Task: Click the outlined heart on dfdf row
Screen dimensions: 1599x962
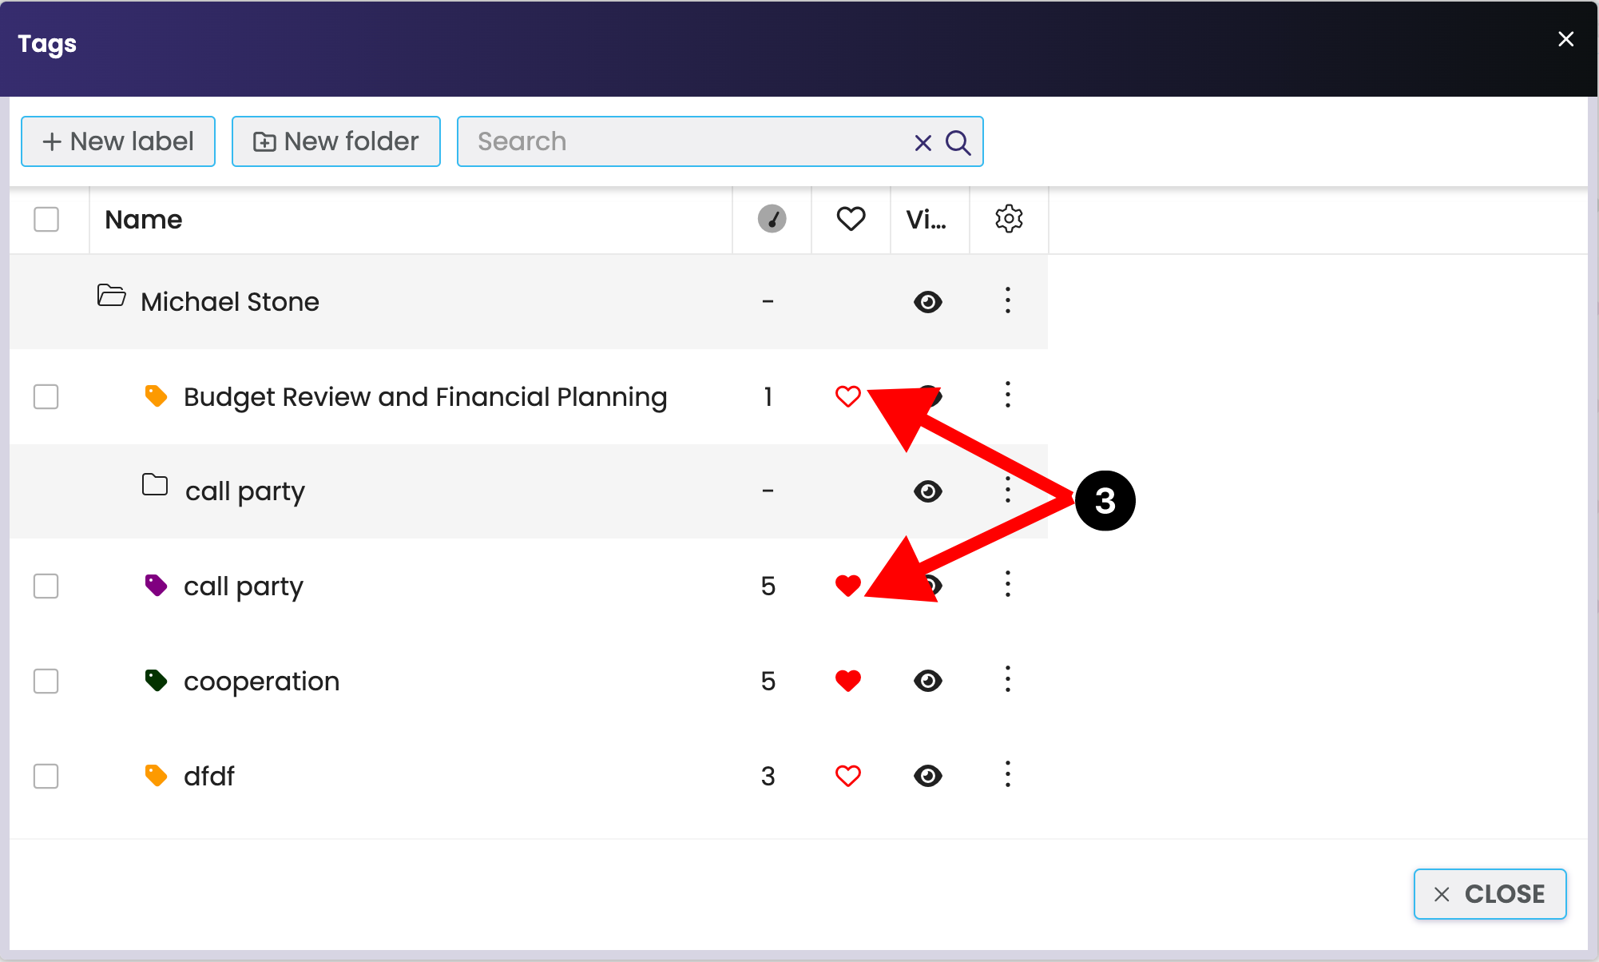Action: coord(847,776)
